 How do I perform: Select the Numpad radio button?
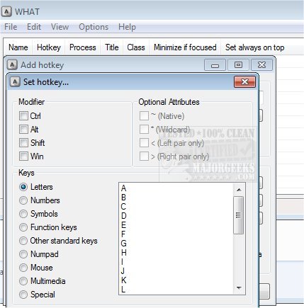[x=23, y=254]
